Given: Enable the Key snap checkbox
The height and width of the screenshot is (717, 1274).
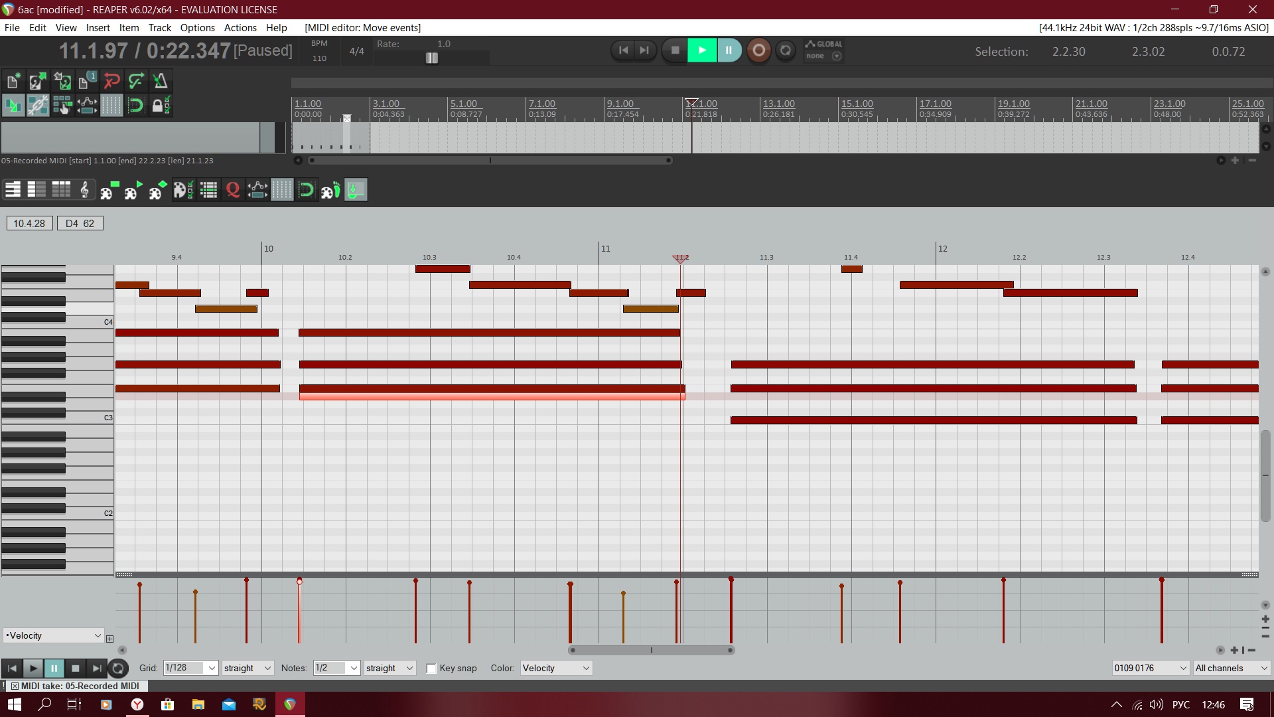Looking at the screenshot, I should tap(431, 669).
